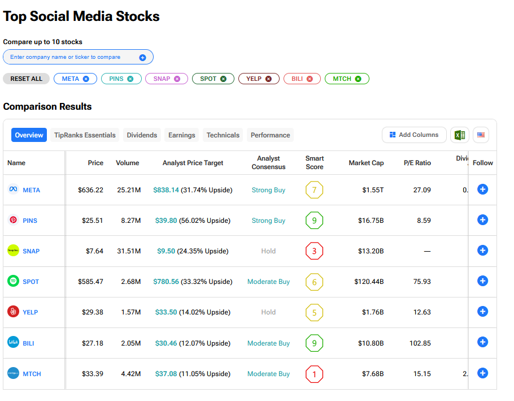Click the plus icon in compare search box
Screen dimensions: 514x401
(x=142, y=57)
